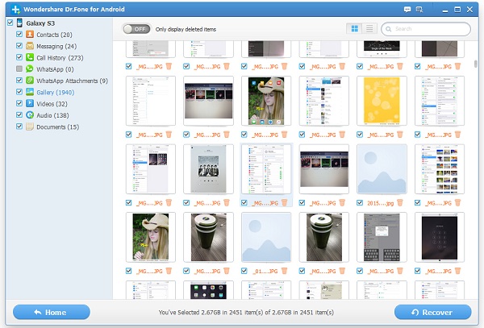
Task: Click the vertical scrollbar thumb
Action: 476,64
